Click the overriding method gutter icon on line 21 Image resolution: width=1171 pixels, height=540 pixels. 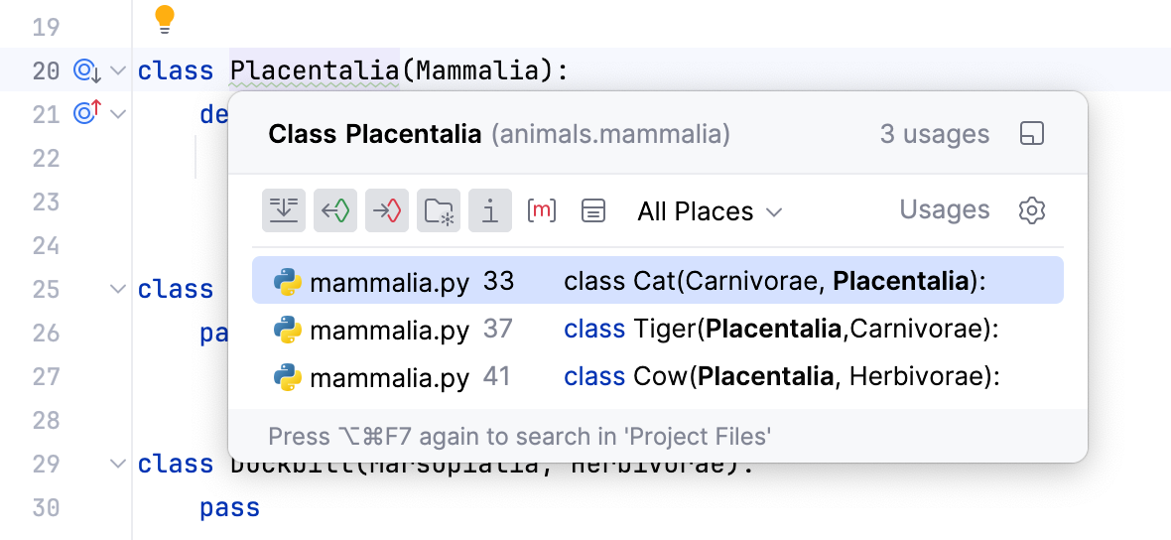pyautogui.click(x=87, y=114)
